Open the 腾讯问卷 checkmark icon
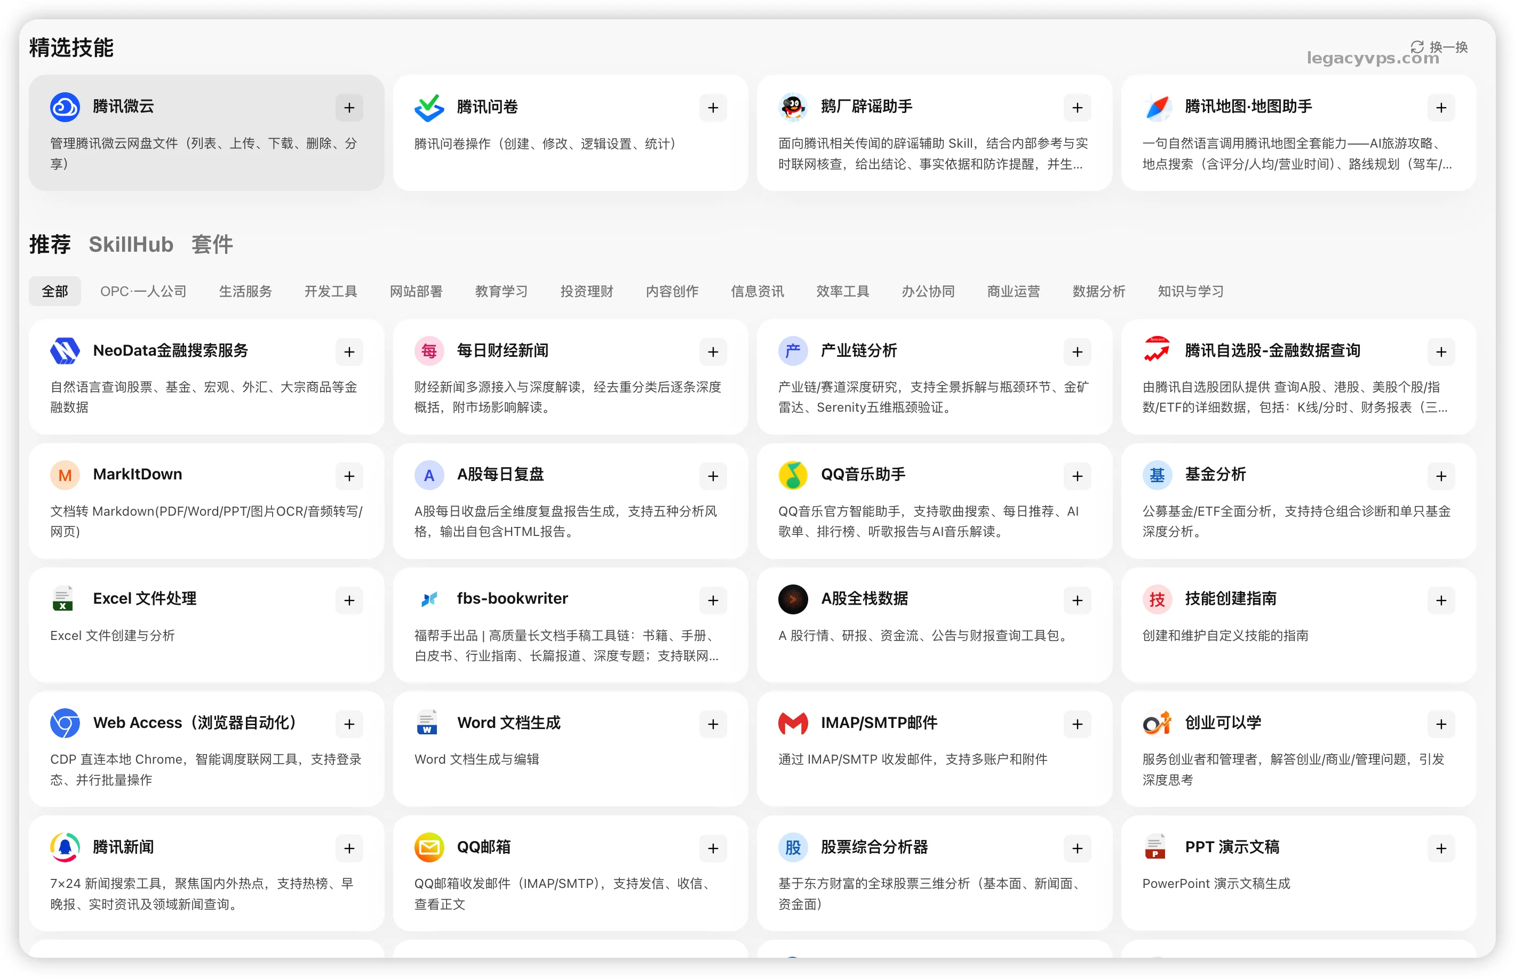The width and height of the screenshot is (1515, 977). 429,107
